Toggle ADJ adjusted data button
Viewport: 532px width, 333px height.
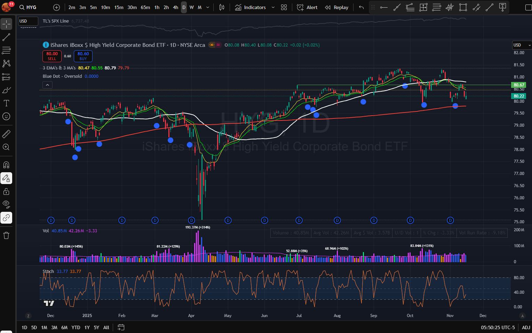pos(526,327)
